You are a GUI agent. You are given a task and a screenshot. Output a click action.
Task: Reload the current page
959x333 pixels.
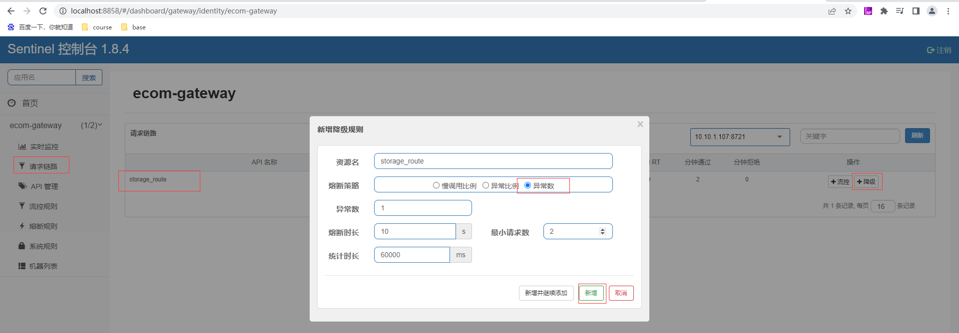point(43,11)
